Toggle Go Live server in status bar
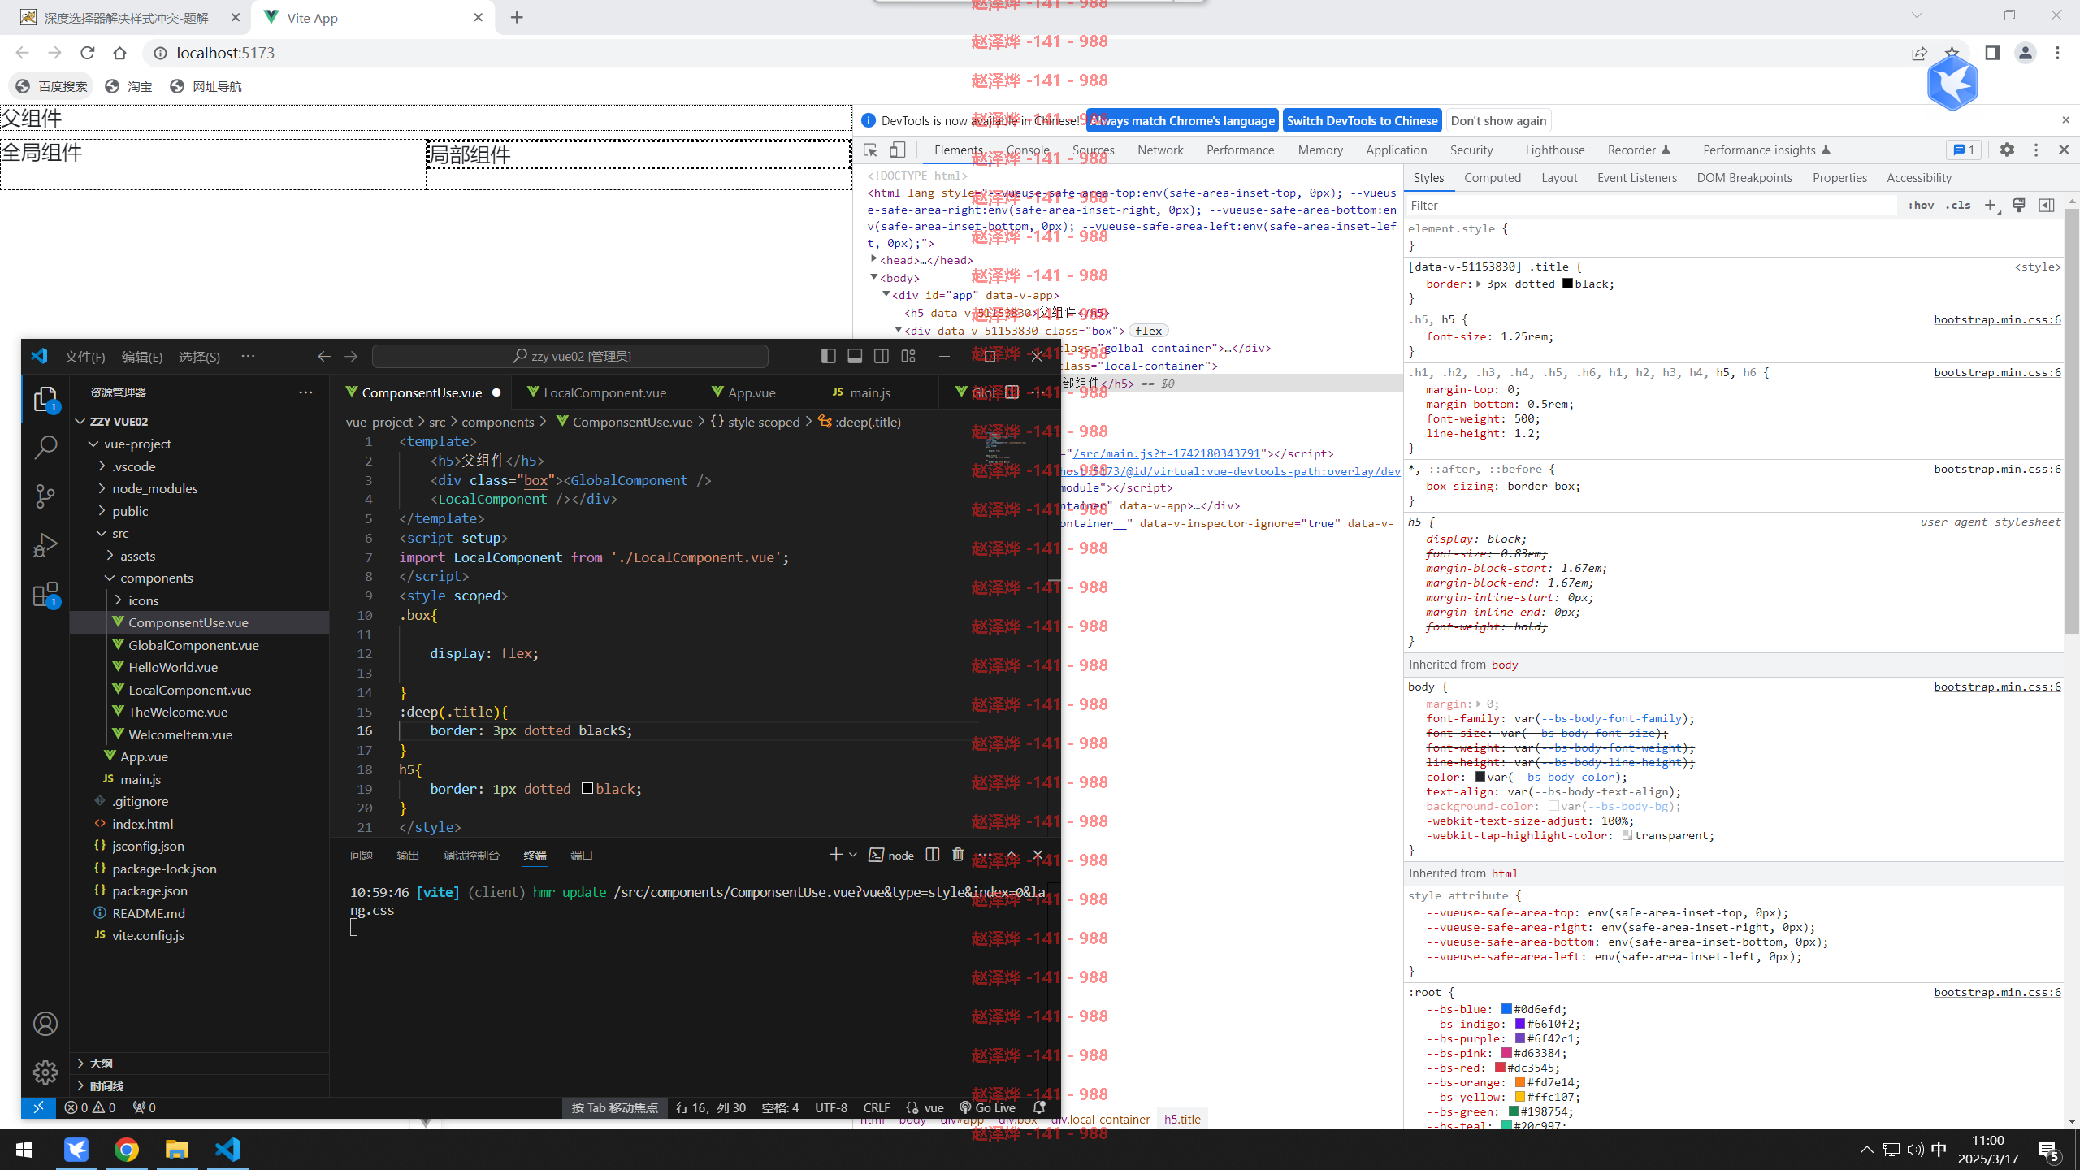Screen dimensions: 2080x1170 987,1107
